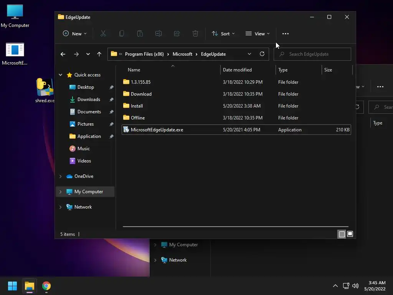Click the Cut scissors icon

point(103,34)
